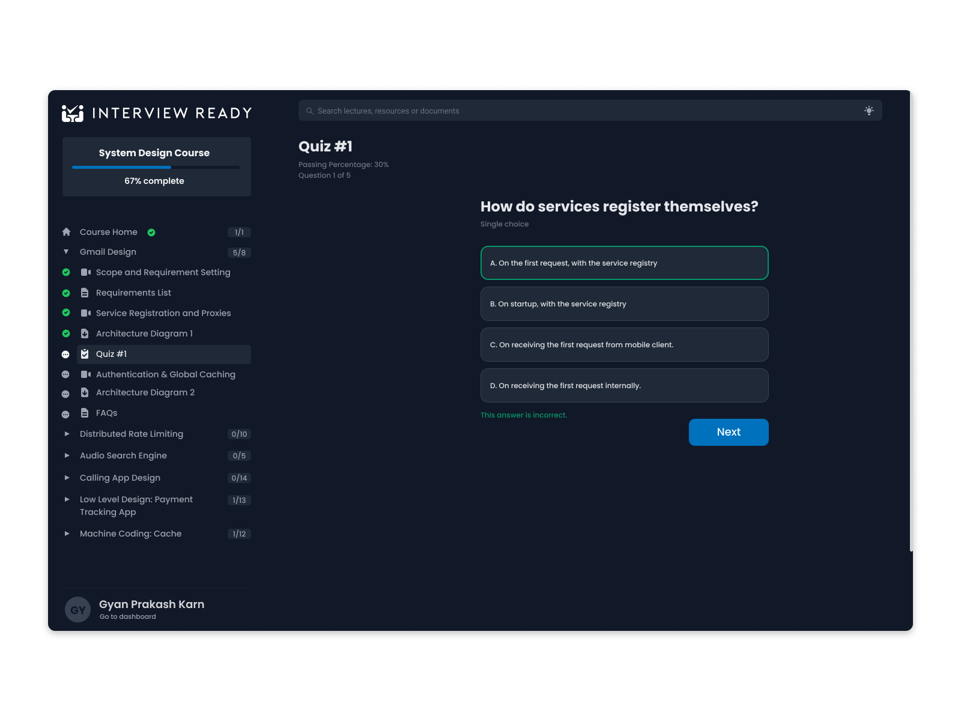Click the video icon beside Scope and Requirement Setting
The width and height of the screenshot is (961, 721).
[85, 272]
